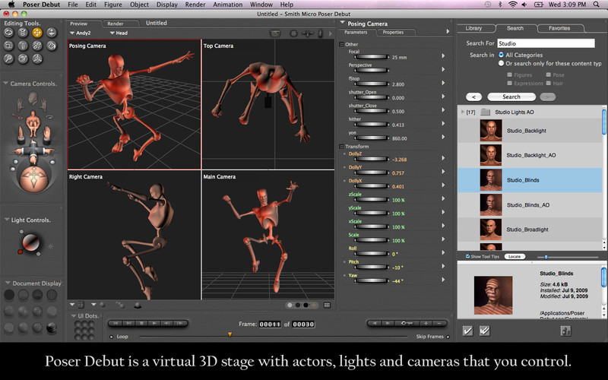Click the add to library figure icon
The height and width of the screenshot is (380, 608).
click(x=565, y=331)
